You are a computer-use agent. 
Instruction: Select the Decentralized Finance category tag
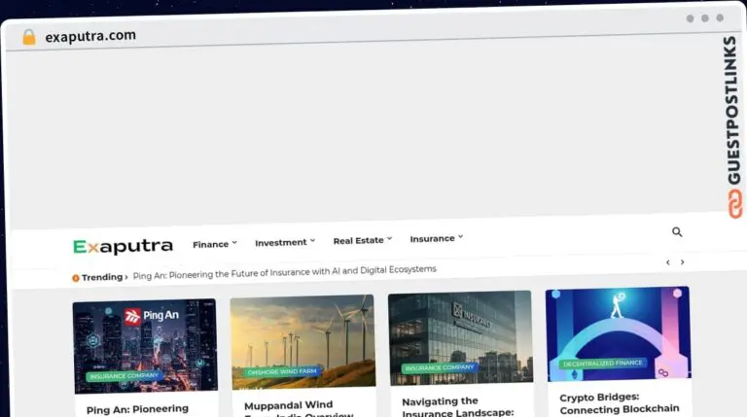[603, 364]
